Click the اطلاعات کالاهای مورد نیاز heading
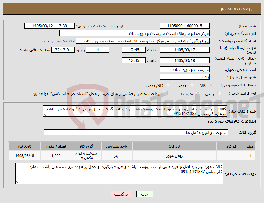Image resolution: width=264 pixels, height=203 pixels. [232, 121]
